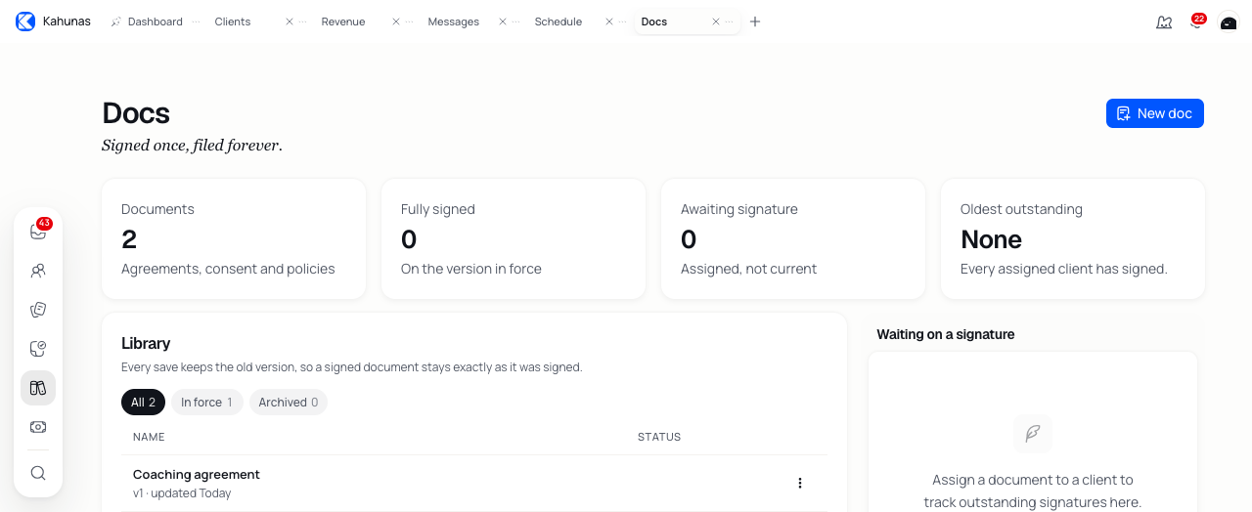Filter library by All 2
This screenshot has height=512, width=1252.
143,402
